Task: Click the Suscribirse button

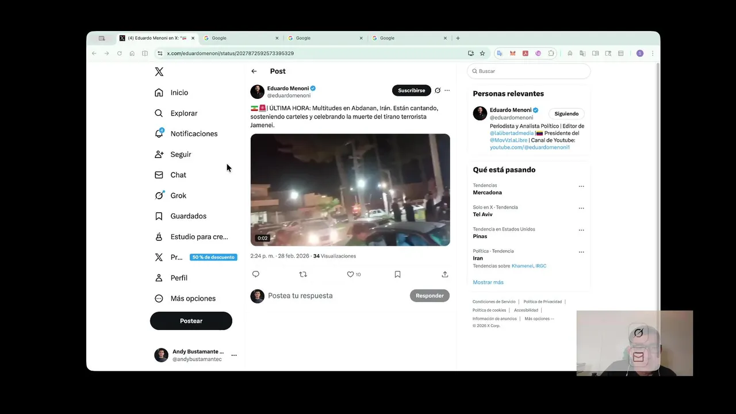Action: coord(411,90)
